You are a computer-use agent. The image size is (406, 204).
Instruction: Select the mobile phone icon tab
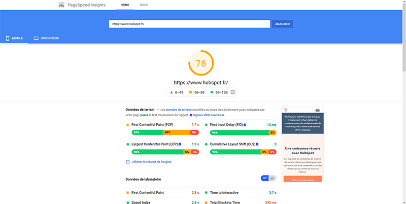click(8, 39)
